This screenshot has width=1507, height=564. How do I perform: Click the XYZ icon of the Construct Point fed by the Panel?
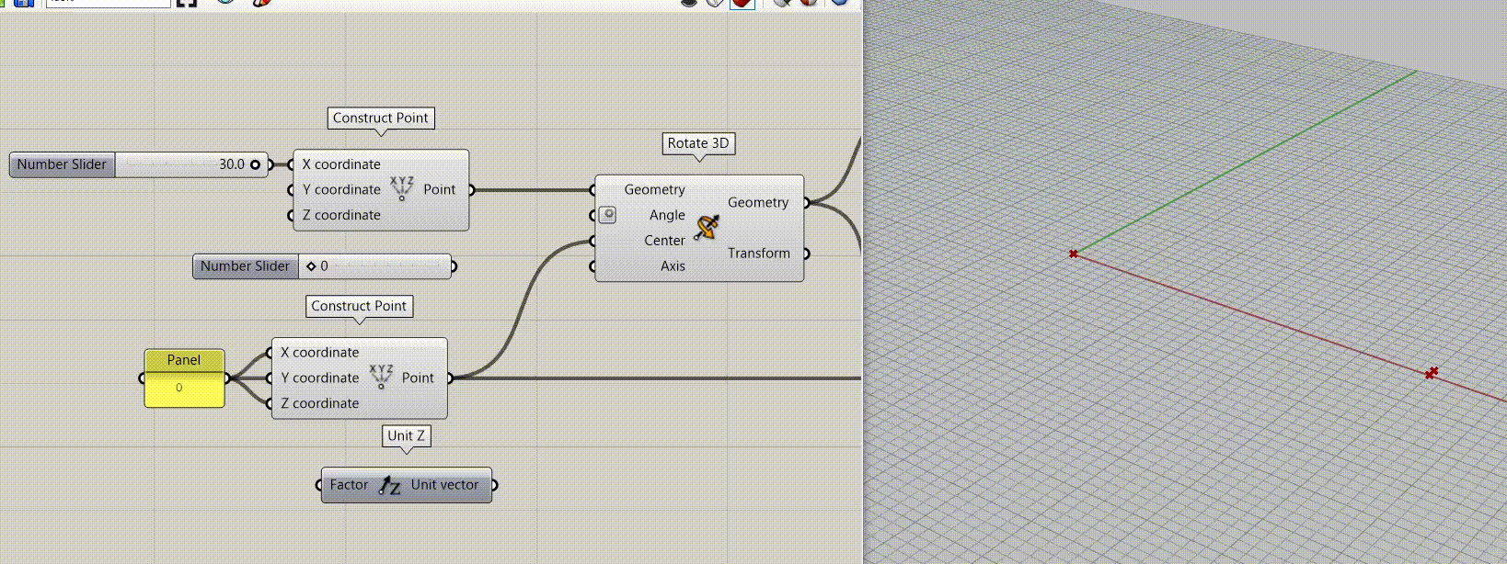[x=381, y=378]
